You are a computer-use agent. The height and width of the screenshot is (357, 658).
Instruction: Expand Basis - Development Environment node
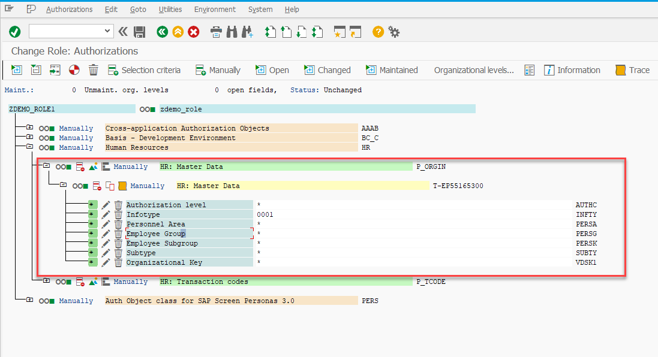click(x=29, y=137)
